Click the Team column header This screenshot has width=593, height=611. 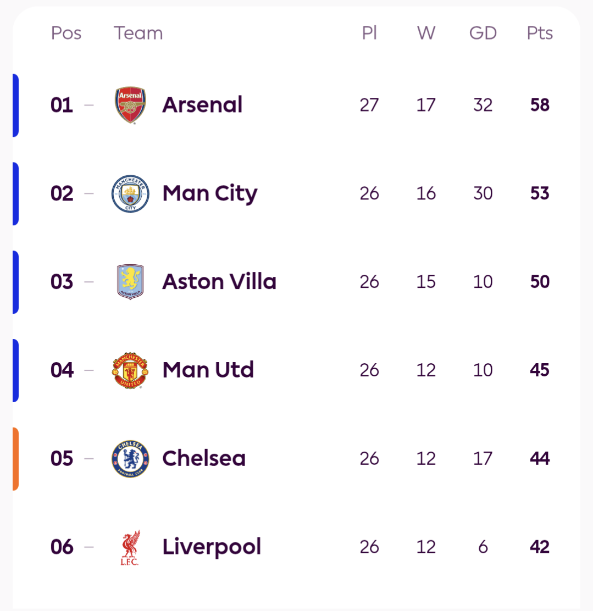point(138,34)
